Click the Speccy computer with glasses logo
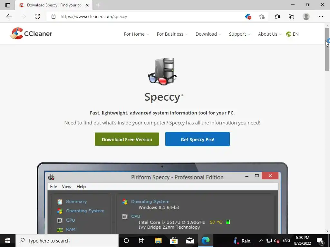This screenshot has width=330, height=247. [x=162, y=71]
